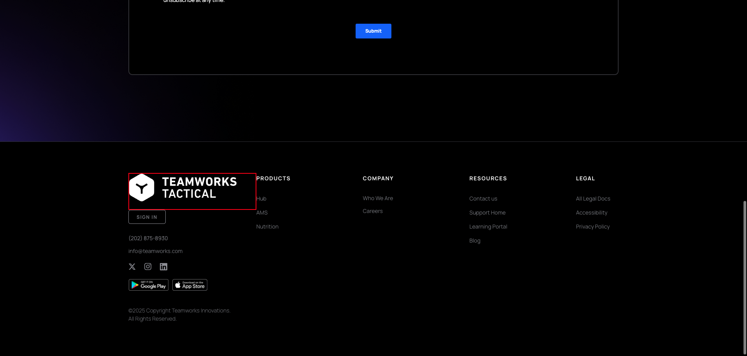
Task: Open the Get it on Google Play badge
Action: point(148,284)
